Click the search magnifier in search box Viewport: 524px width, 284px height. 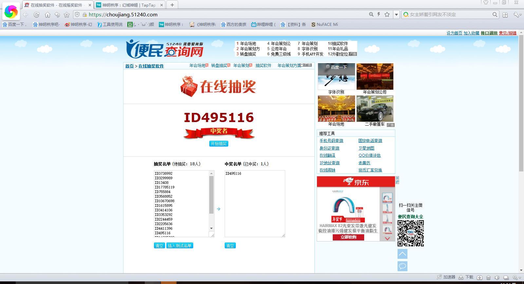(x=495, y=14)
